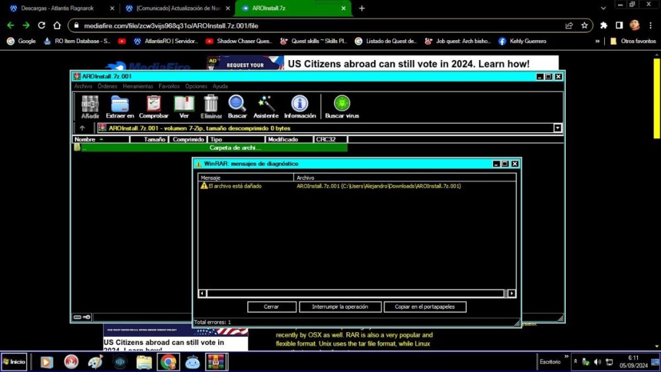This screenshot has width=661, height=372.
Task: Launch the Buscar search tool
Action: click(237, 106)
